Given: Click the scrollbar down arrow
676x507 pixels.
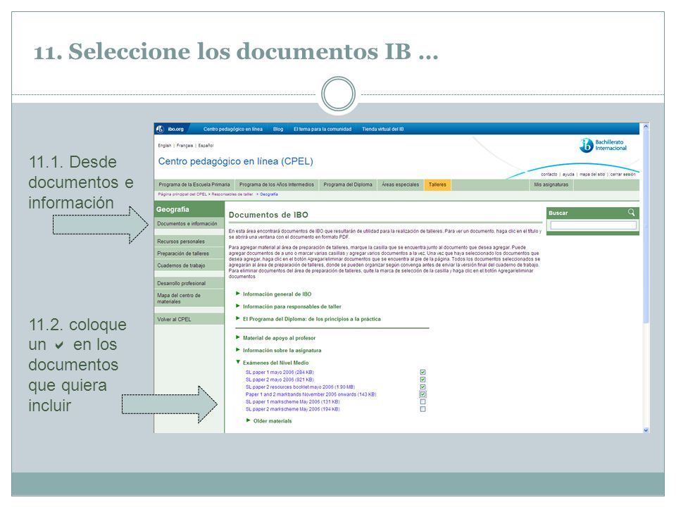Looking at the screenshot, I should coord(646,430).
